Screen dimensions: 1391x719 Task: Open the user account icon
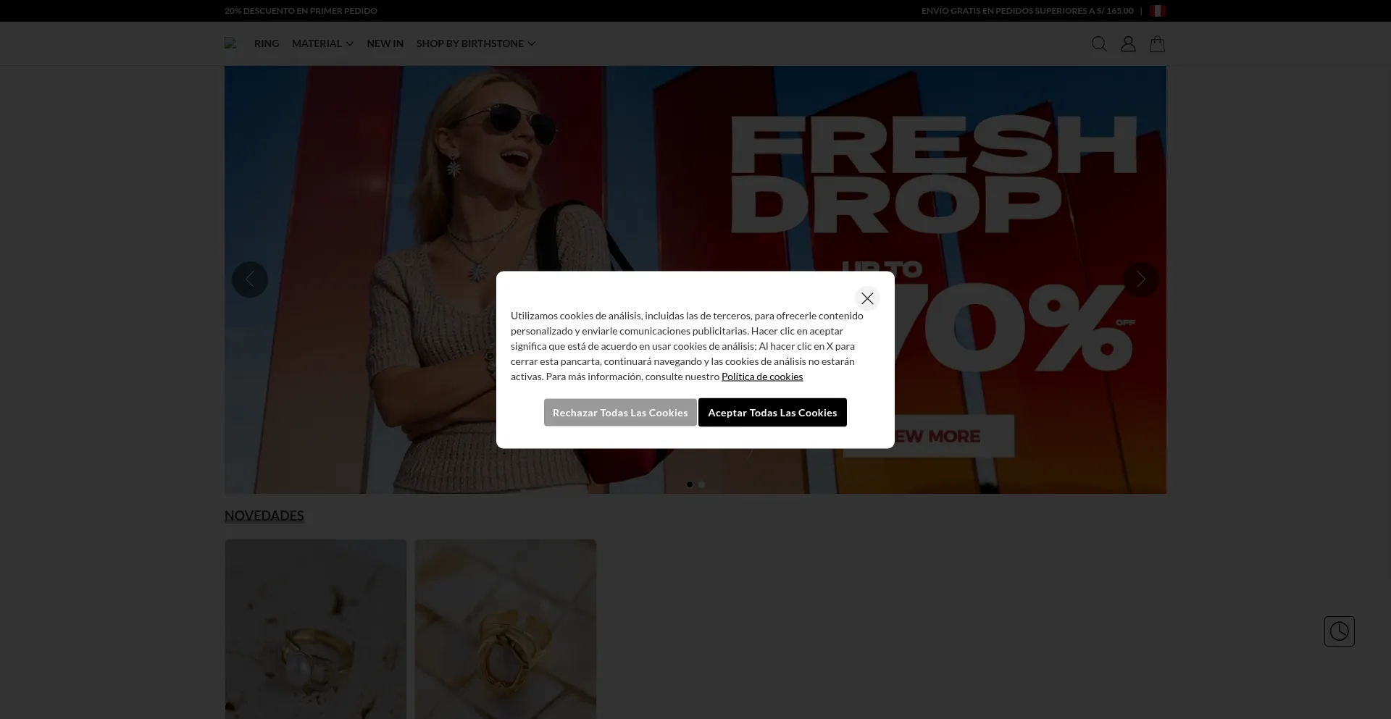[x=1128, y=44]
